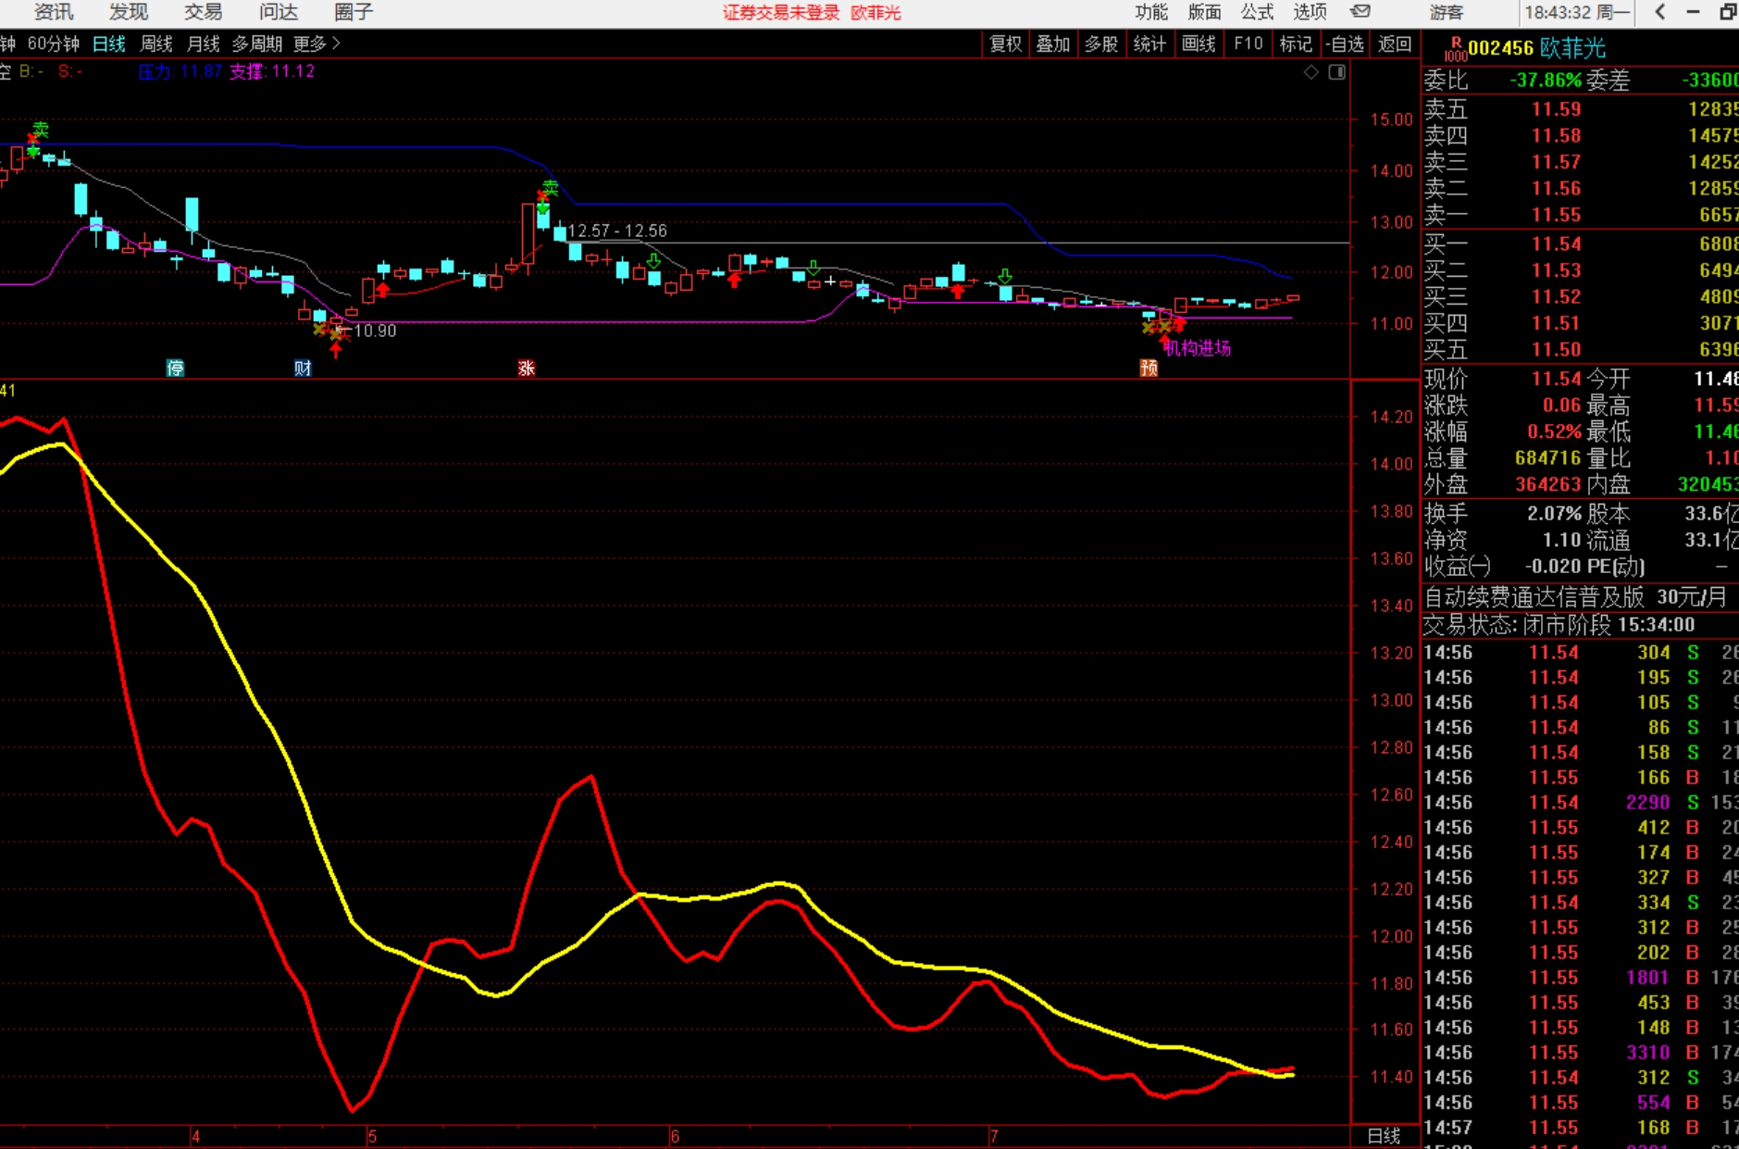Screen dimensions: 1739x1149
Task: Click the month 5 marker on time axis
Action: click(x=372, y=1137)
